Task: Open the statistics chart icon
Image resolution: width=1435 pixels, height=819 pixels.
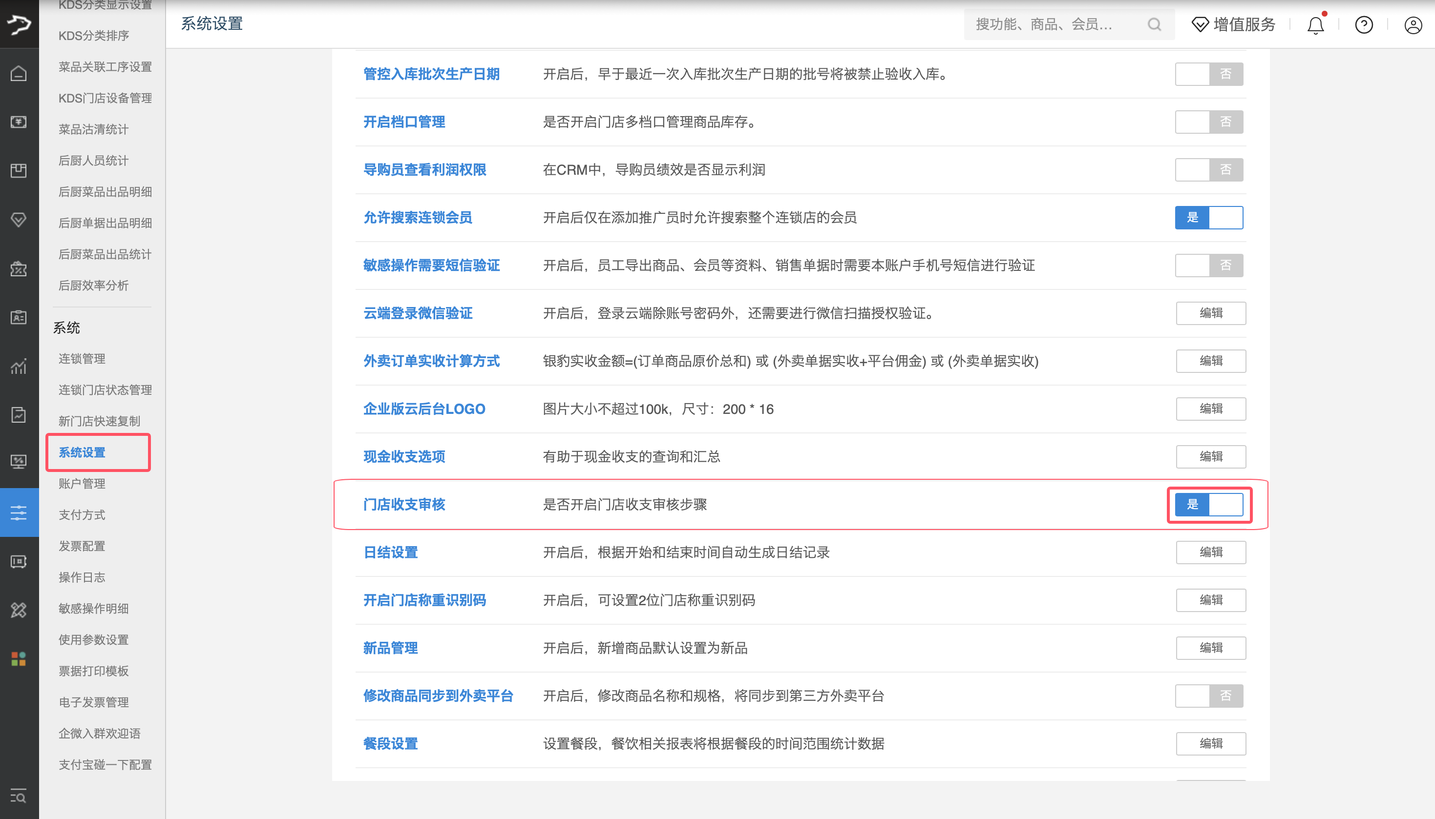Action: coord(19,367)
